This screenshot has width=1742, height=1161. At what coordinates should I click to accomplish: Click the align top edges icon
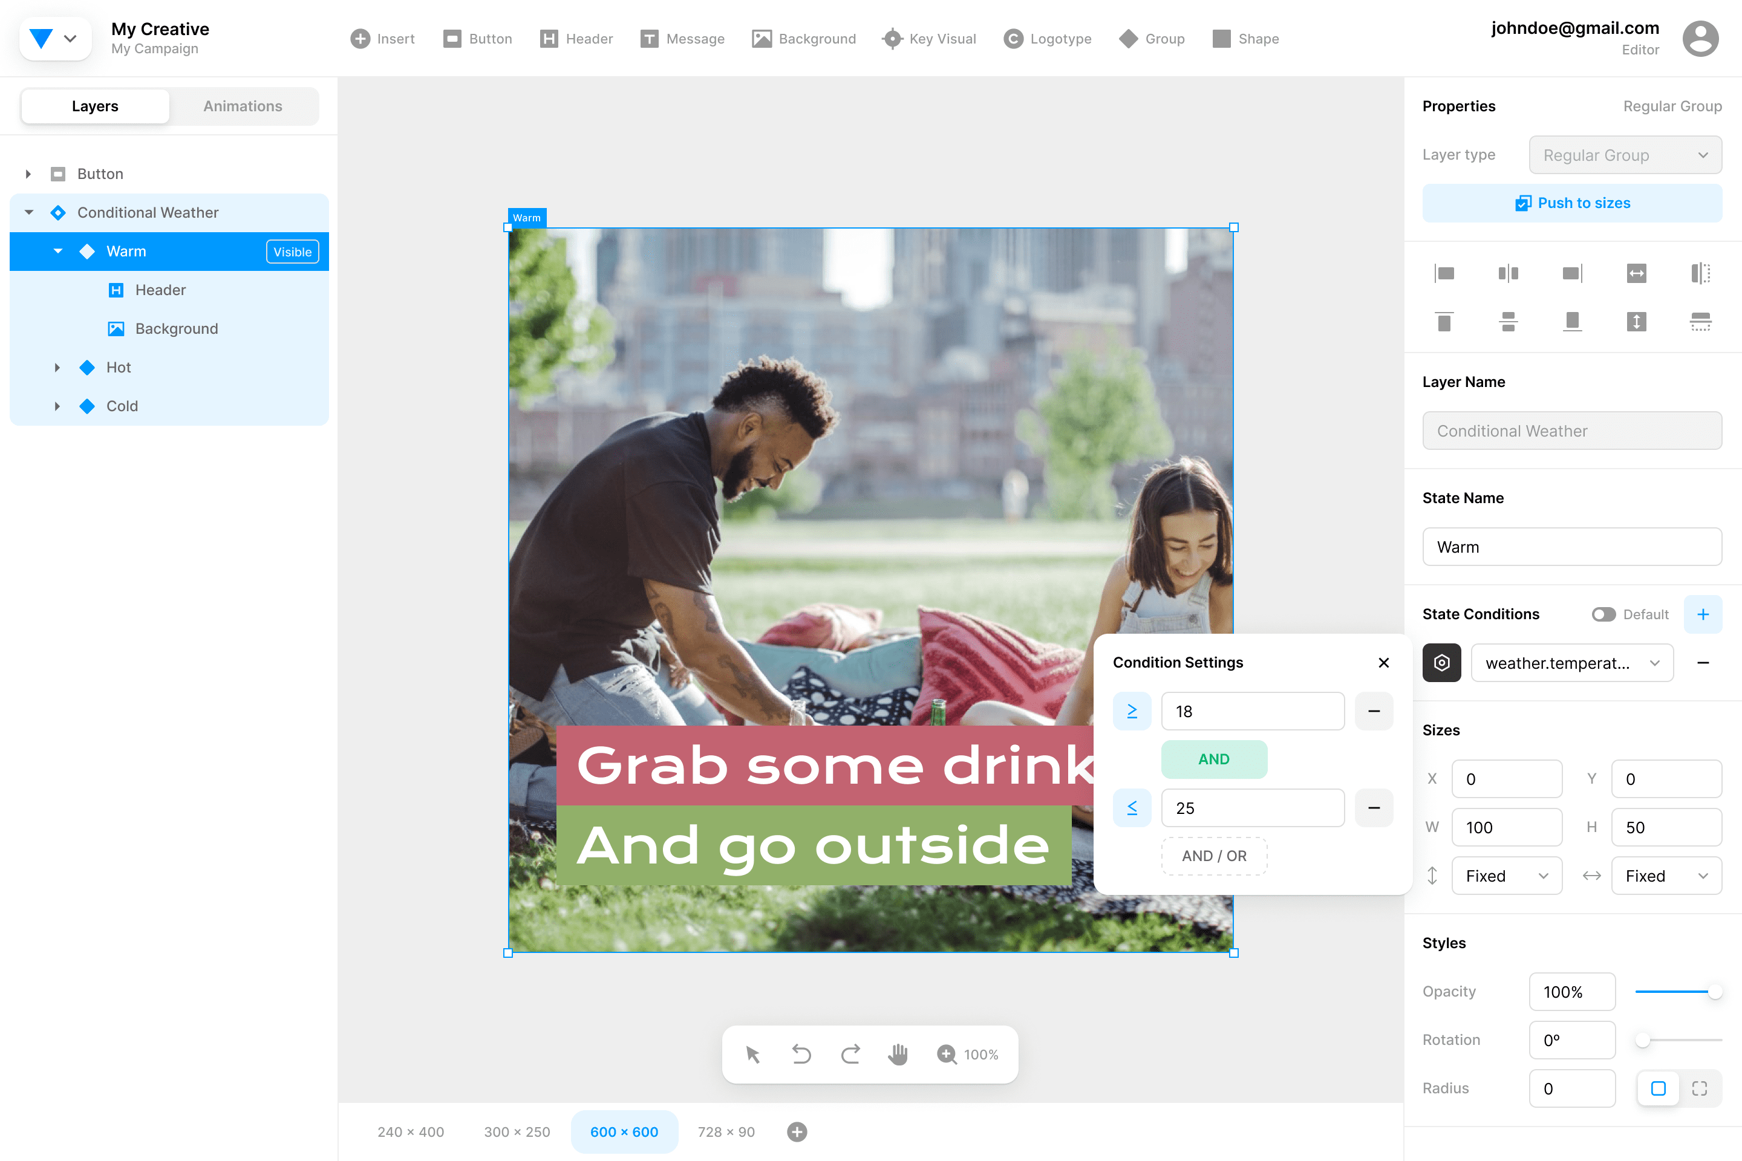pos(1444,321)
